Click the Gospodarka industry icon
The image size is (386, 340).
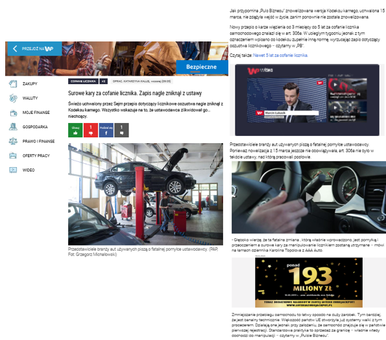click(x=13, y=127)
